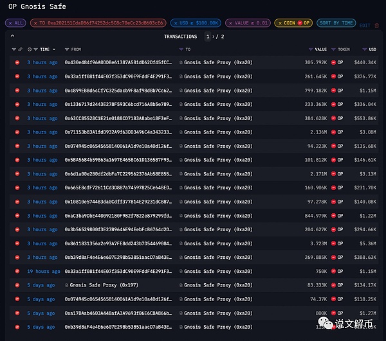386x341 pixels.
Task: Click the OP Gnosis Safe title
Action: (x=37, y=6)
